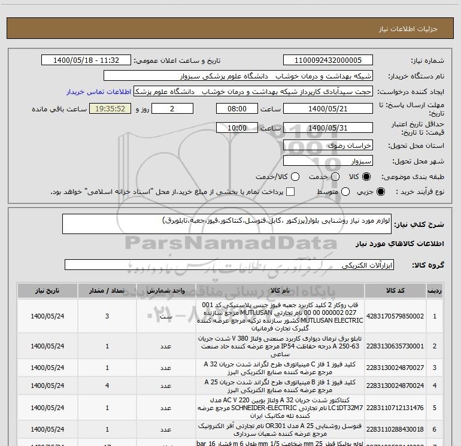This screenshot has width=461, height=446.
Task: Click the 25 A type B fuse item name
Action: coord(280,386)
